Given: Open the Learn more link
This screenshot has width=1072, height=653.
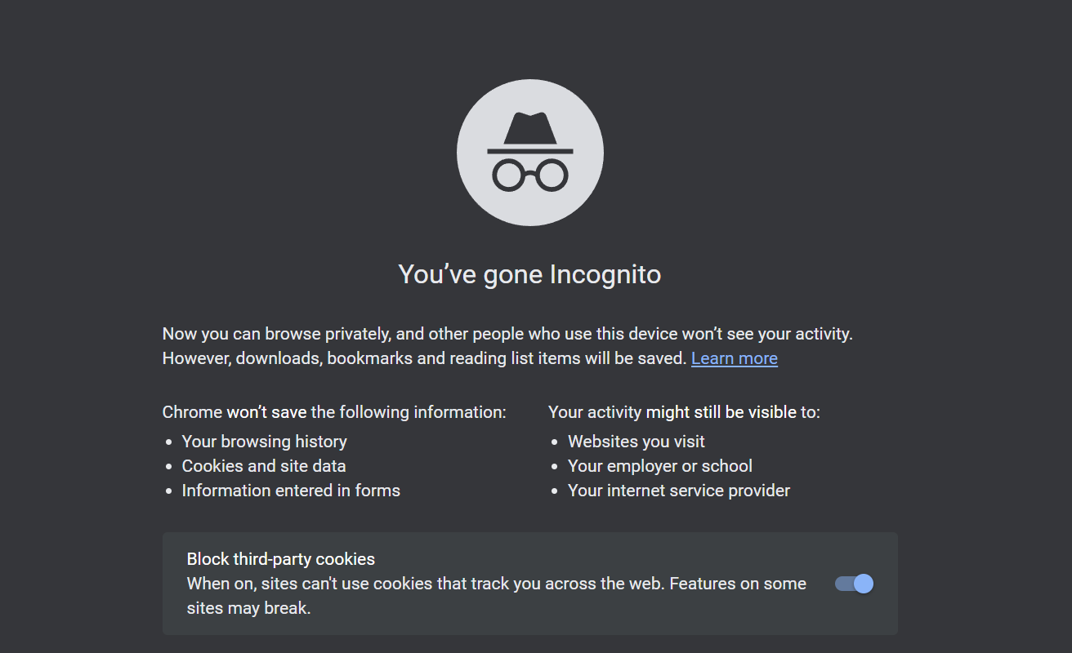Looking at the screenshot, I should tap(735, 358).
